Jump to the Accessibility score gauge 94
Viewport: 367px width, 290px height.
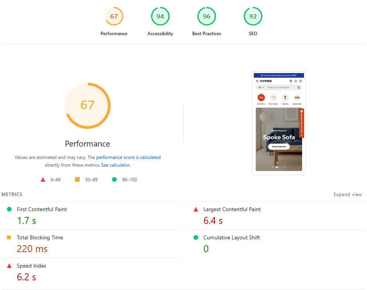click(x=160, y=17)
